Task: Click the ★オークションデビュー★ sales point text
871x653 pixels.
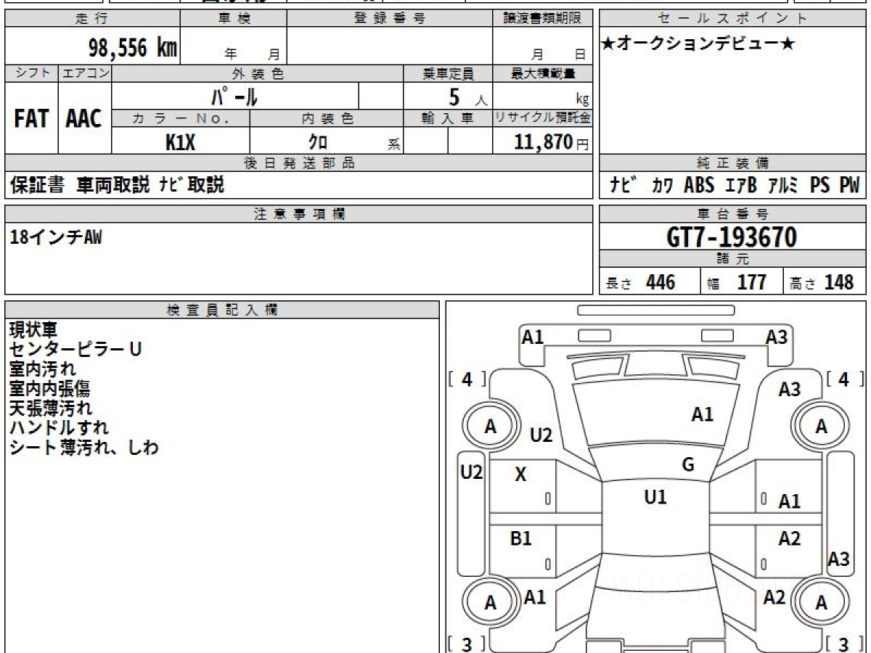Action: [699, 44]
